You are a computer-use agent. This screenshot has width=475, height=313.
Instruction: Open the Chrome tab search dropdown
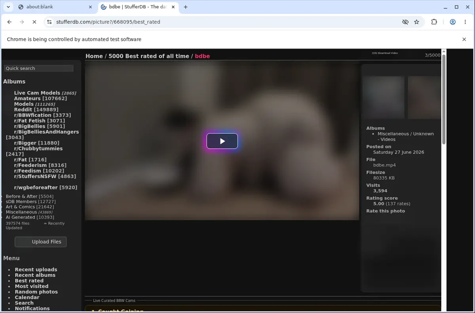tap(8, 7)
